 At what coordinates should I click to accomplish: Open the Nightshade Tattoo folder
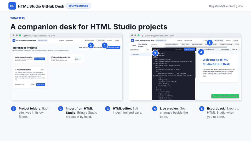click(x=41, y=85)
